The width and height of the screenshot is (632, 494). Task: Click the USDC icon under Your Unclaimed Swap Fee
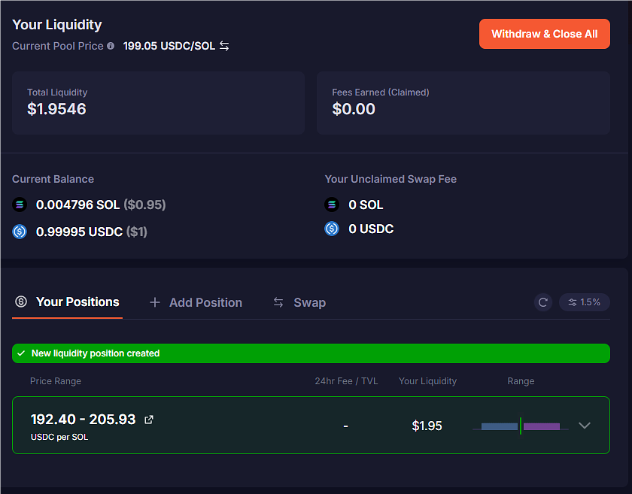332,229
